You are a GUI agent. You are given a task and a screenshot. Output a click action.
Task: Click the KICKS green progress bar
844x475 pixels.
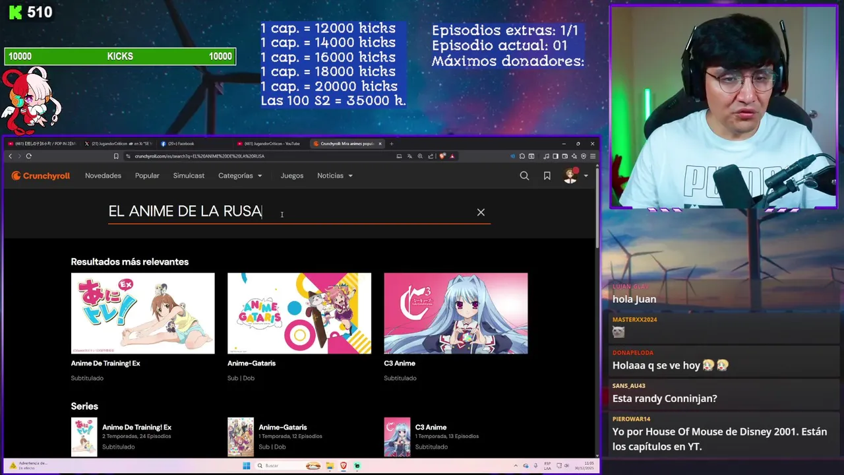pos(120,57)
